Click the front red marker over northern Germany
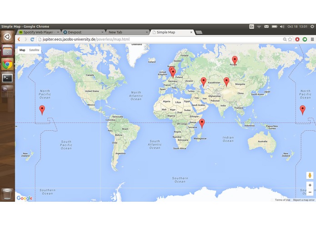This screenshot has width=316, height=225. tap(173, 73)
